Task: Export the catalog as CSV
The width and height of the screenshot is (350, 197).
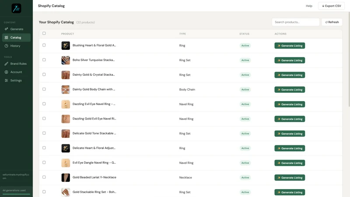Action: coord(331,6)
